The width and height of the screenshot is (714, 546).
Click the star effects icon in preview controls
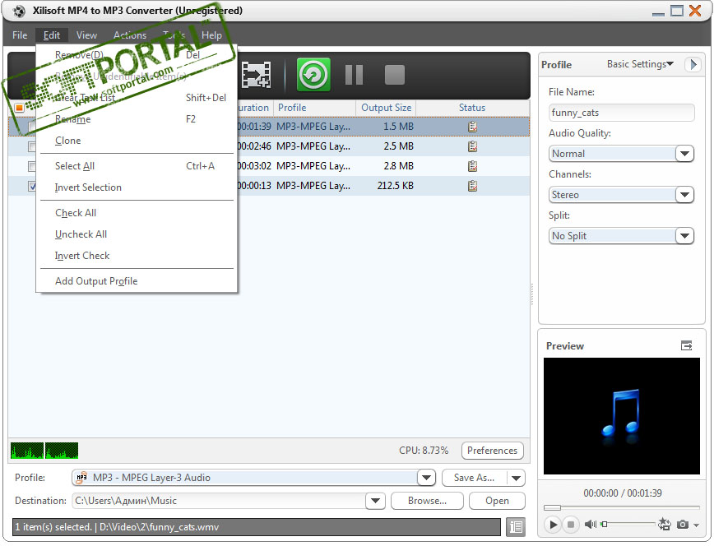[x=665, y=525]
